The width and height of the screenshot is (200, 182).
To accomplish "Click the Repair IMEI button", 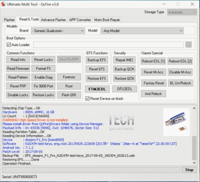I will coord(124,60).
